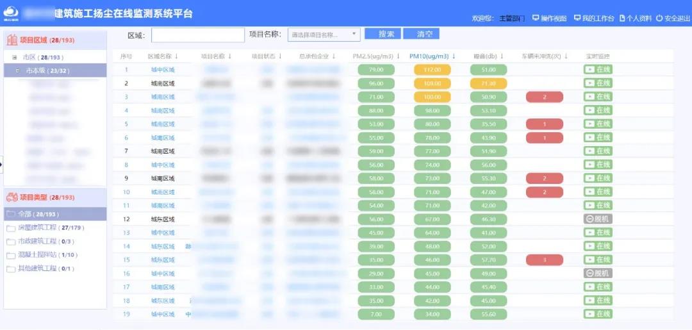Sort by PM10 column arrow
The image size is (692, 330).
point(454,56)
